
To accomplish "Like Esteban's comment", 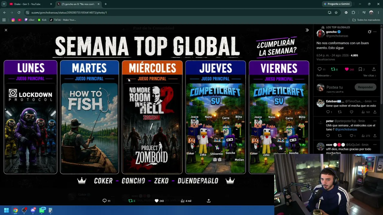I will (x=352, y=112).
